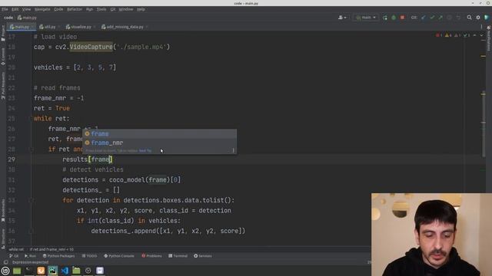The height and width of the screenshot is (276, 492).
Task: Open the Code menu
Action: tap(58, 9)
